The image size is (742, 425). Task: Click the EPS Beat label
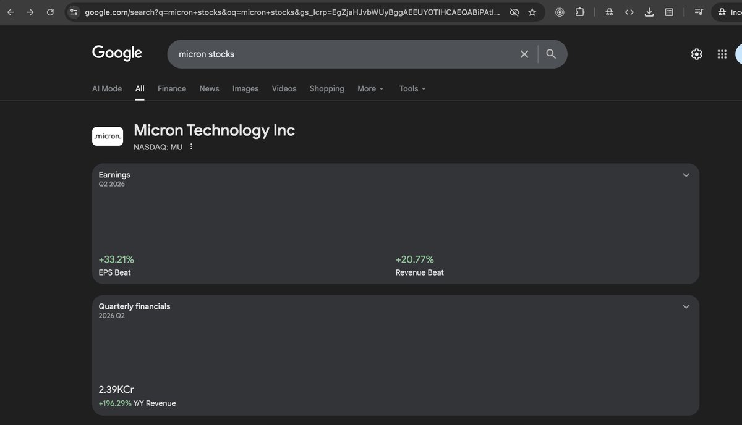pyautogui.click(x=114, y=272)
